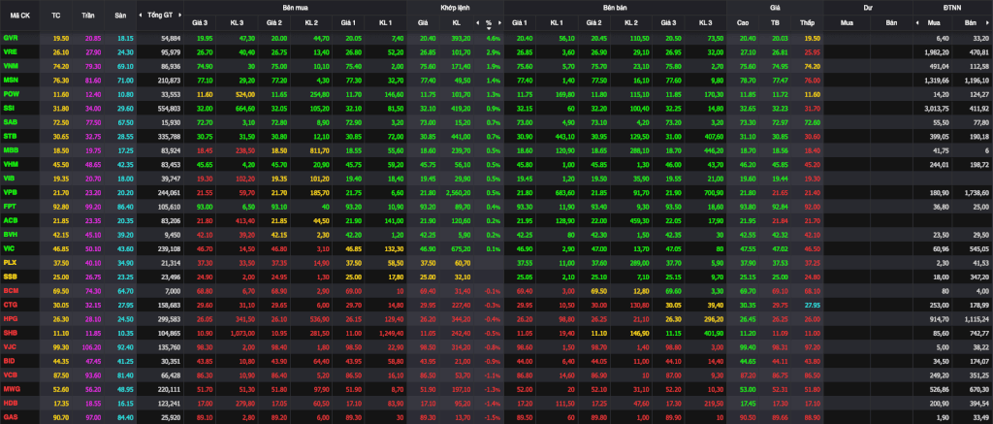Select the VJC ticker
Screen dimensions: 993x424
10,346
